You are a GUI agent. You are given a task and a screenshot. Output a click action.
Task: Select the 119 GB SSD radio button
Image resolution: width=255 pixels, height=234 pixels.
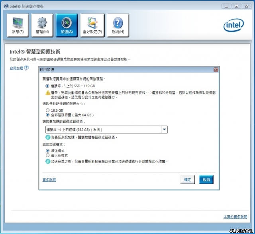pyautogui.click(x=47, y=86)
